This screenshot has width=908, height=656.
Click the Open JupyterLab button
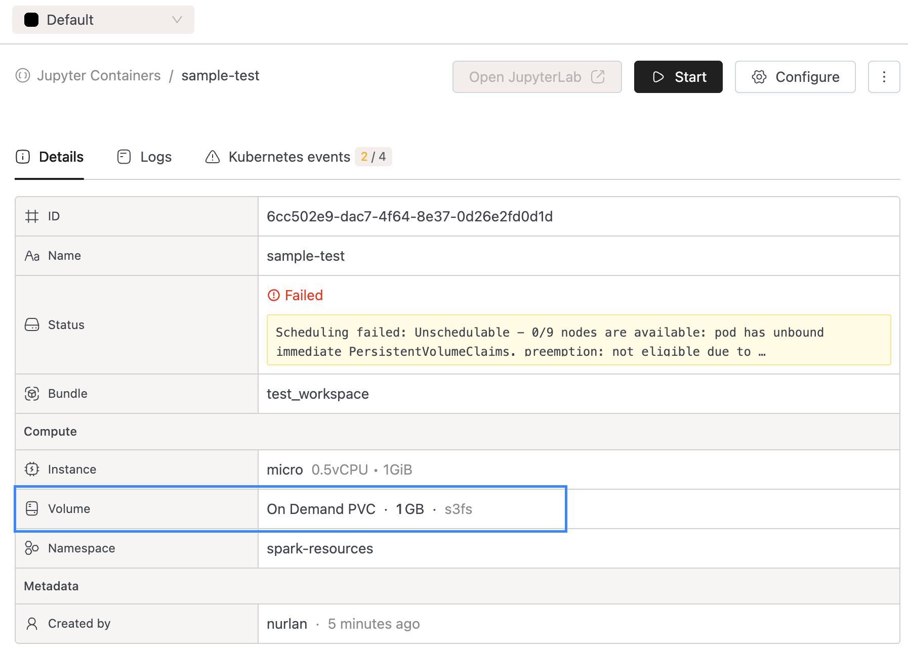click(x=536, y=77)
